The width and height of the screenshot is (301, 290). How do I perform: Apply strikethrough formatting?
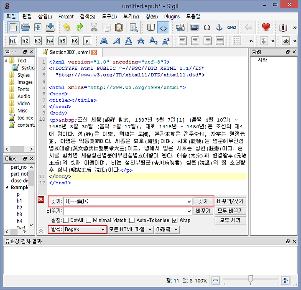tap(141, 41)
